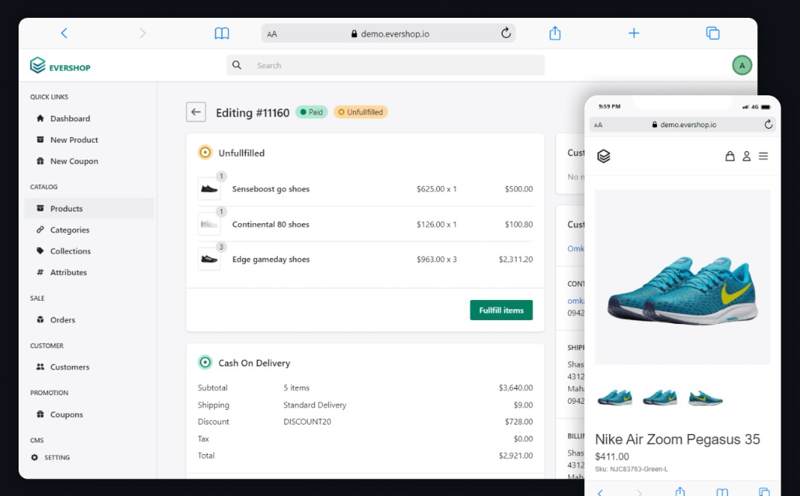
Task: Open Orders under Sale
Action: [x=63, y=319]
